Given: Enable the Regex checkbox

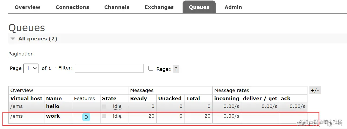Looking at the screenshot, I should (151, 68).
